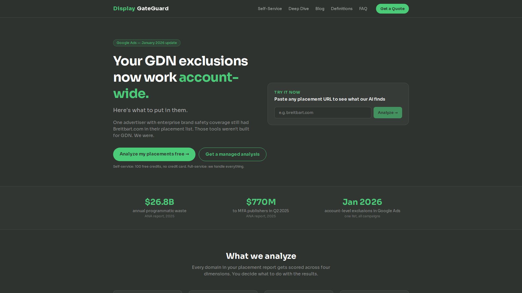Open the FAQ nav link
The image size is (522, 293).
click(x=363, y=9)
